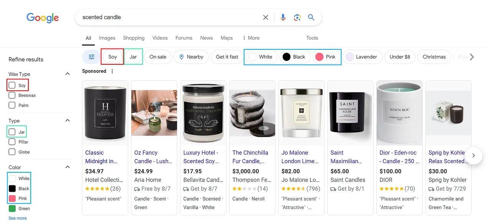Open the More search options dropdown
The width and height of the screenshot is (488, 224).
pyautogui.click(x=251, y=38)
